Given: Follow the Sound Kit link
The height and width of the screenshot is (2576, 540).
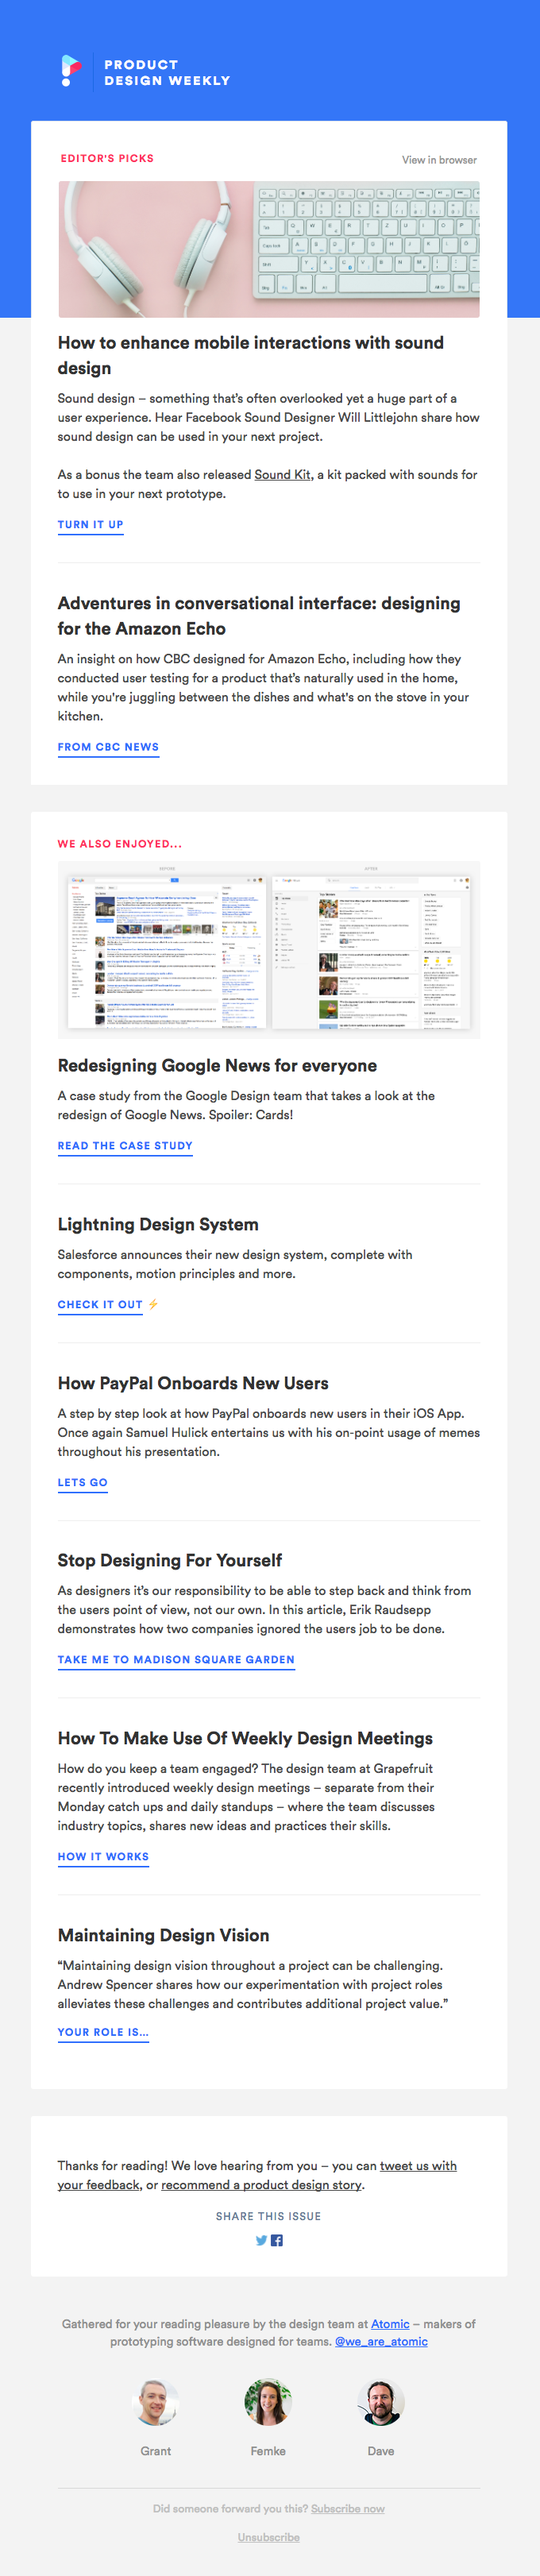Looking at the screenshot, I should pyautogui.click(x=282, y=475).
